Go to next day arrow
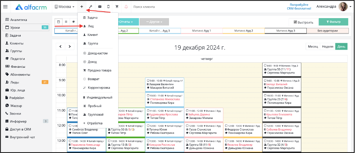Screen dimensions: 355x153 point(70,46)
